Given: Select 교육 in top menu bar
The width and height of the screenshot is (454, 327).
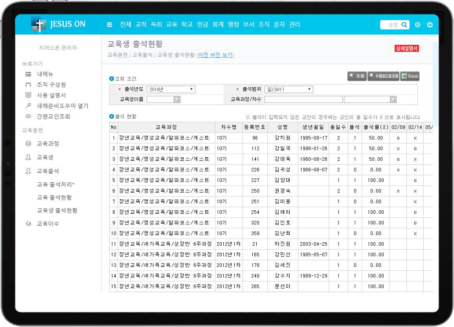Looking at the screenshot, I should pyautogui.click(x=172, y=24).
